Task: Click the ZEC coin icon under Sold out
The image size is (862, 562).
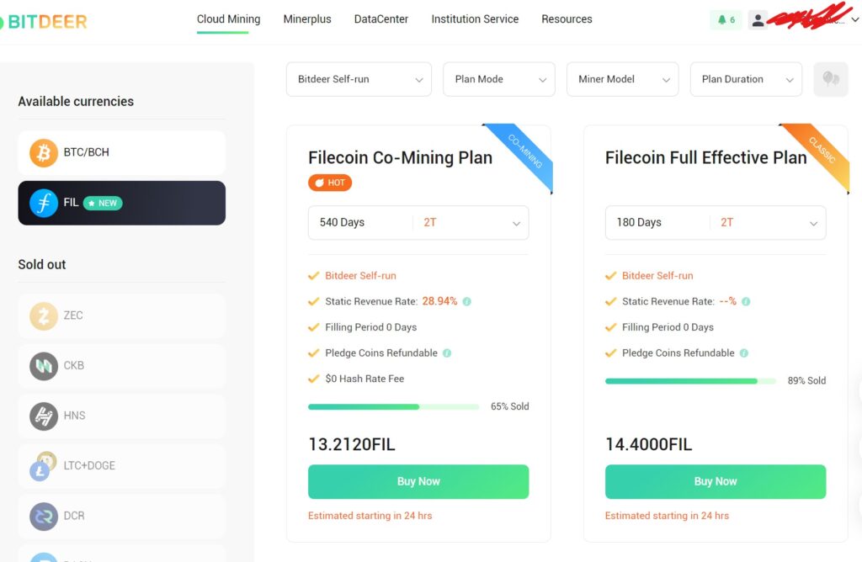Action: pyautogui.click(x=44, y=315)
